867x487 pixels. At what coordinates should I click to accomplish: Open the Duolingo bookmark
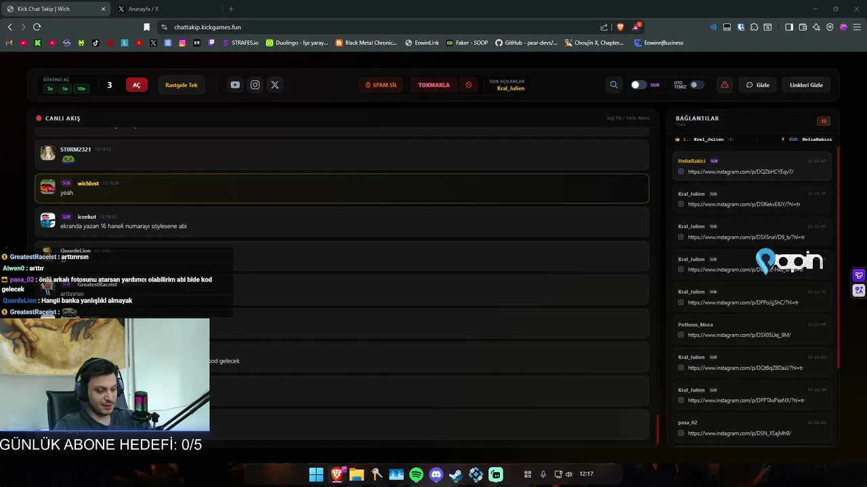[x=297, y=43]
